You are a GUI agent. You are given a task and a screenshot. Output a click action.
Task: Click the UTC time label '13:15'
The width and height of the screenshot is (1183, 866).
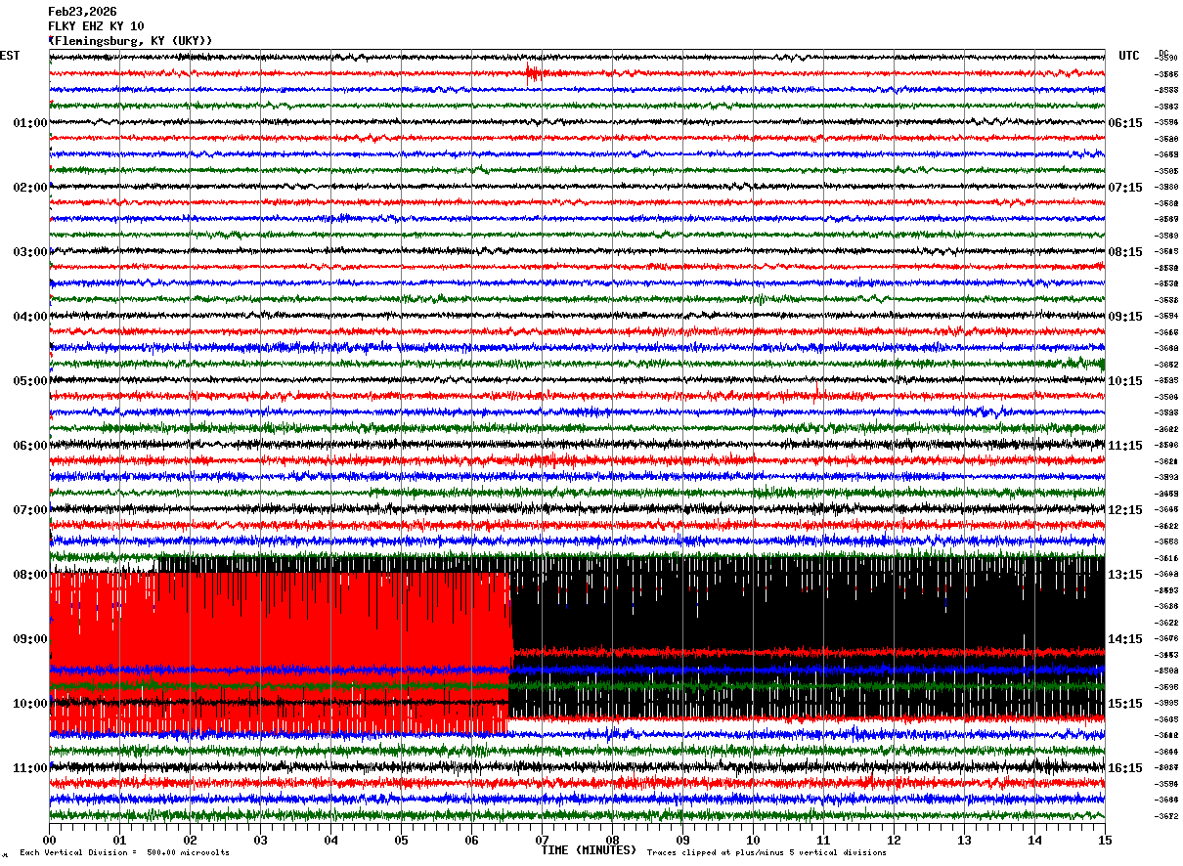pos(1125,575)
